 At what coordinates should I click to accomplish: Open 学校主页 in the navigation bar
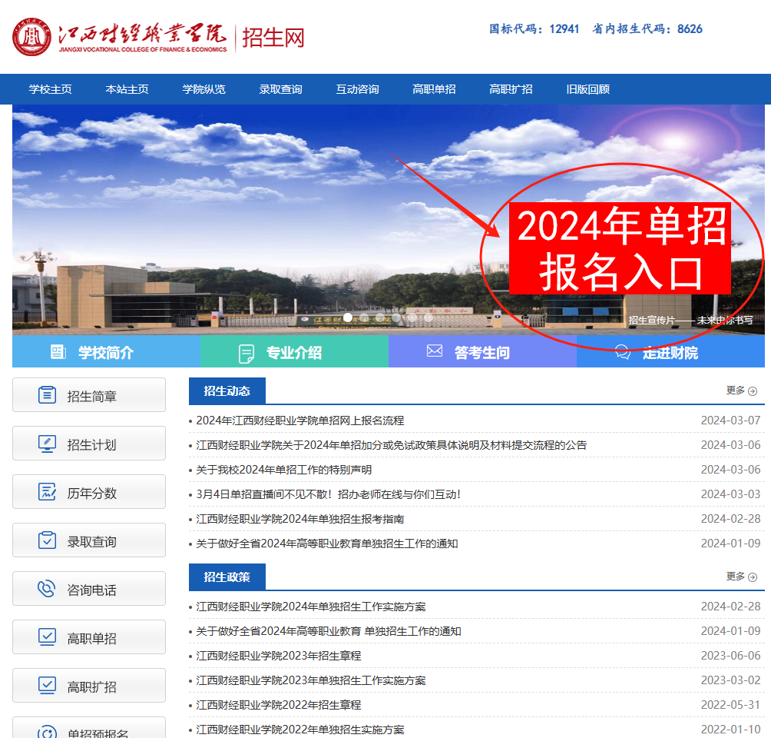(50, 89)
